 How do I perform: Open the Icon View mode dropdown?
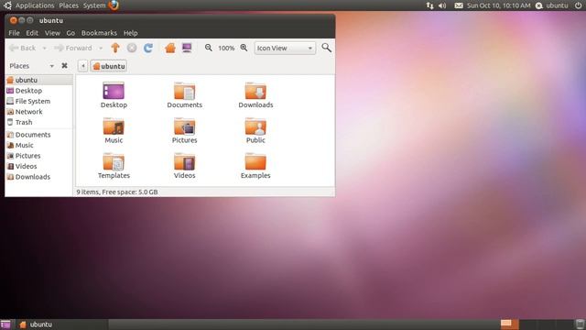pos(285,48)
